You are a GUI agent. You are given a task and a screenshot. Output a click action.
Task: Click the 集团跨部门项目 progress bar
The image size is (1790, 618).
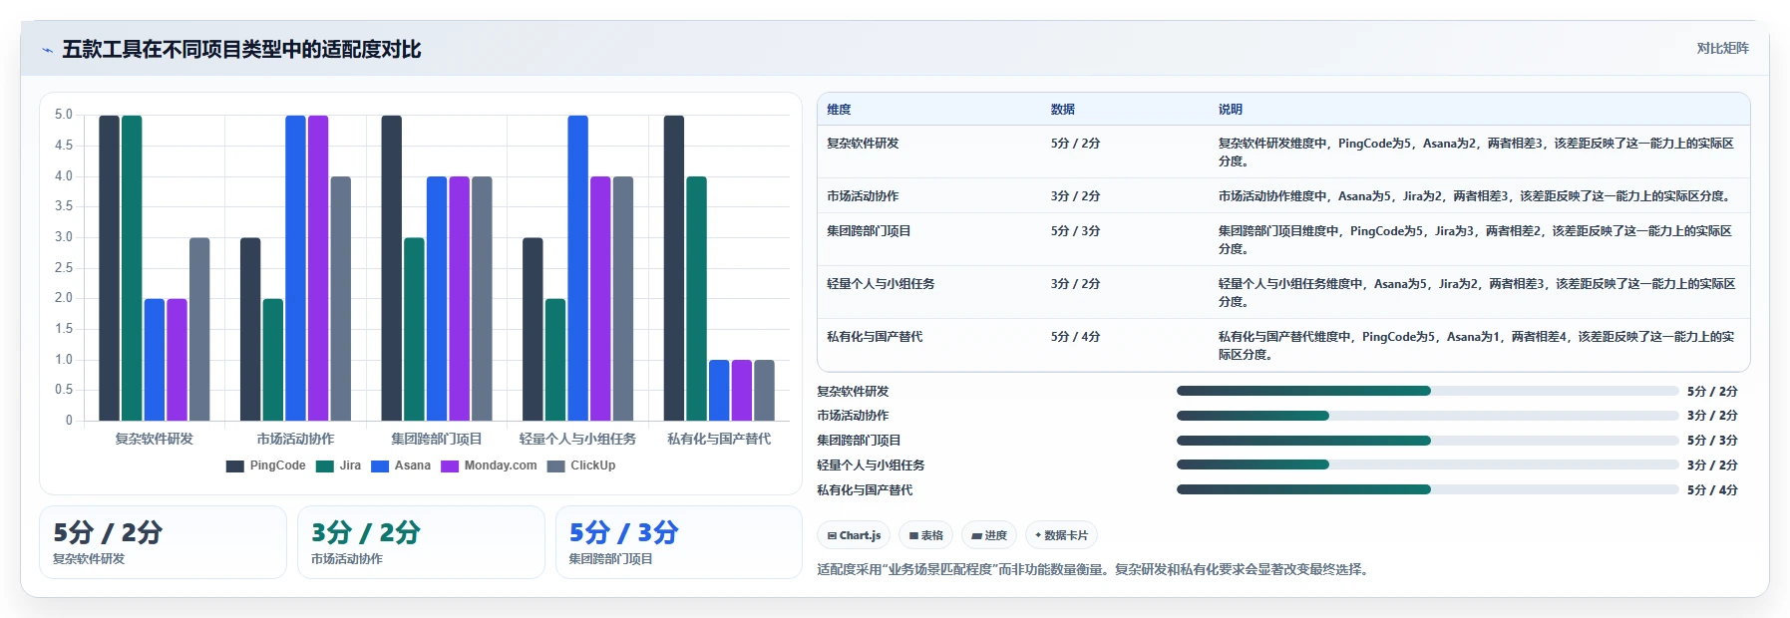(x=1427, y=441)
